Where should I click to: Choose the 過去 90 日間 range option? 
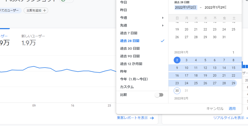click(x=130, y=56)
